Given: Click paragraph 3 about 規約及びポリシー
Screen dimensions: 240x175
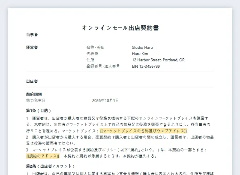Looking at the screenshot, I should 117,153.
